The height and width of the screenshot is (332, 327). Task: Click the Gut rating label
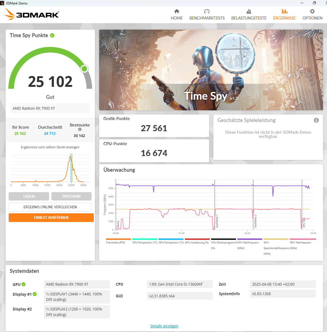50,97
